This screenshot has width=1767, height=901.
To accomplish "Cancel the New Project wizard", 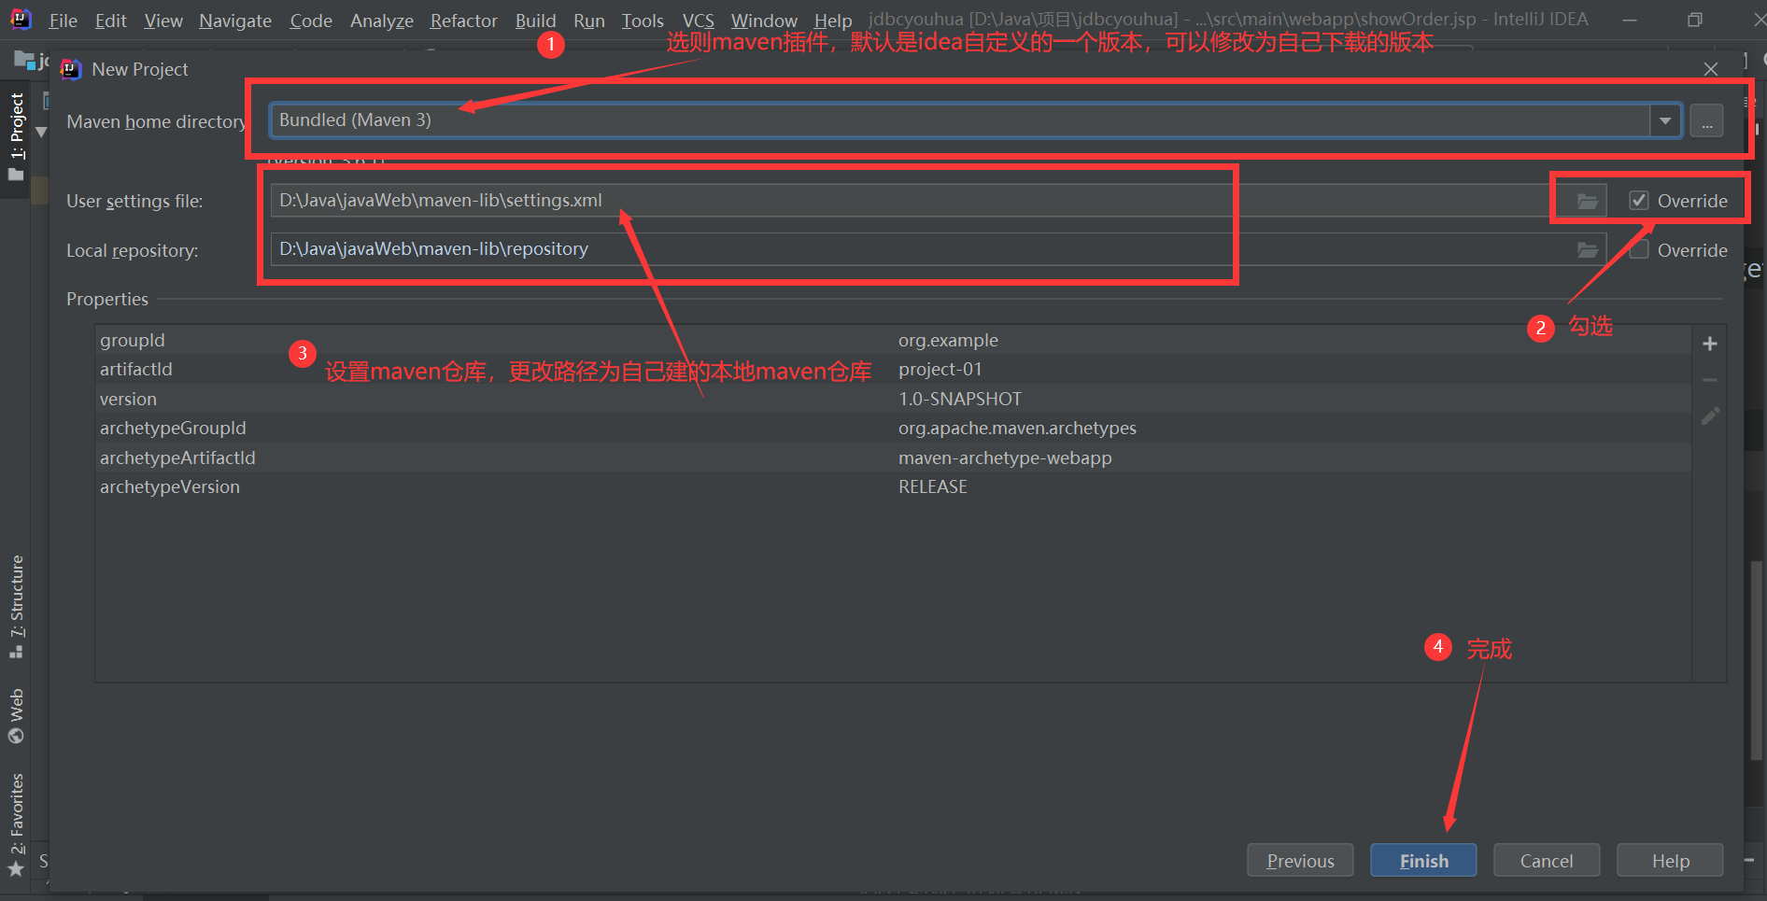I will (x=1547, y=861).
